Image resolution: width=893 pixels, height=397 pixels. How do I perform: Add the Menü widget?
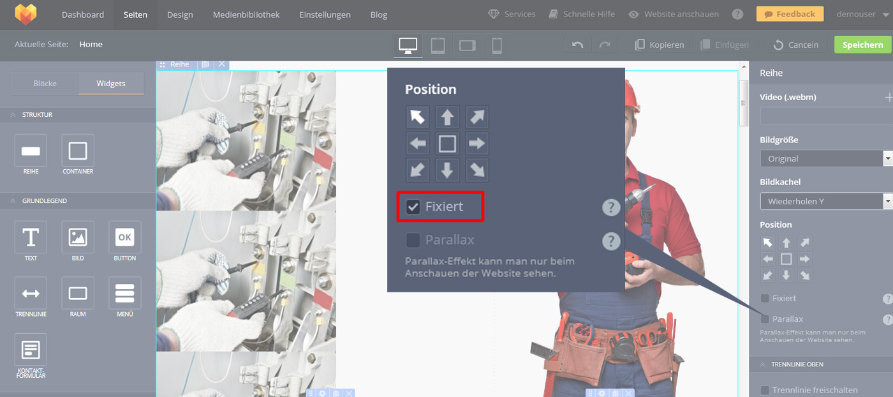pyautogui.click(x=125, y=294)
